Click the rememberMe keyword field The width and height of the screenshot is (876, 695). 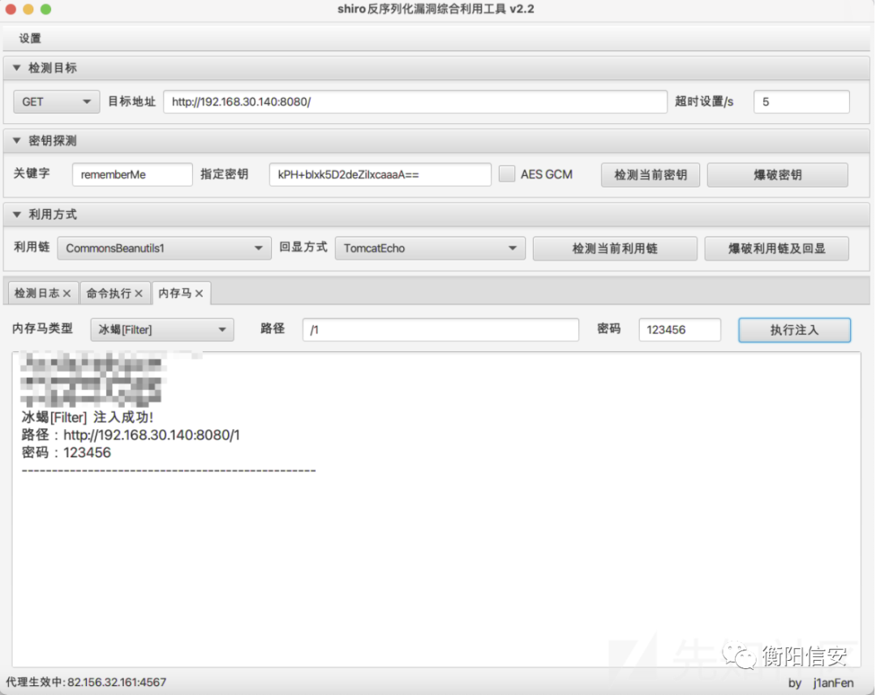tap(132, 174)
